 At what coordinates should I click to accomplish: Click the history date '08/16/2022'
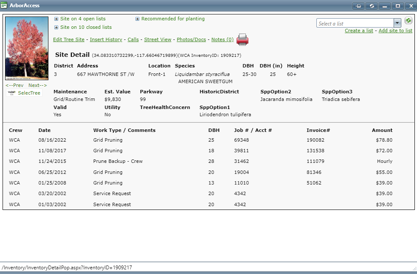coord(52,140)
